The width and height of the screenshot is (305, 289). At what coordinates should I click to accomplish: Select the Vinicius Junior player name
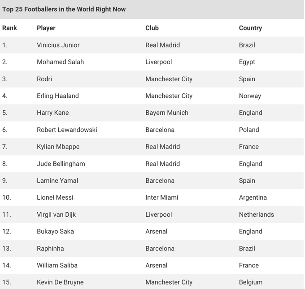tap(58, 45)
